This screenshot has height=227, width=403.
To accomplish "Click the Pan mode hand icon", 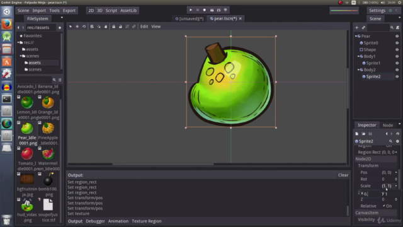I will tap(106, 26).
